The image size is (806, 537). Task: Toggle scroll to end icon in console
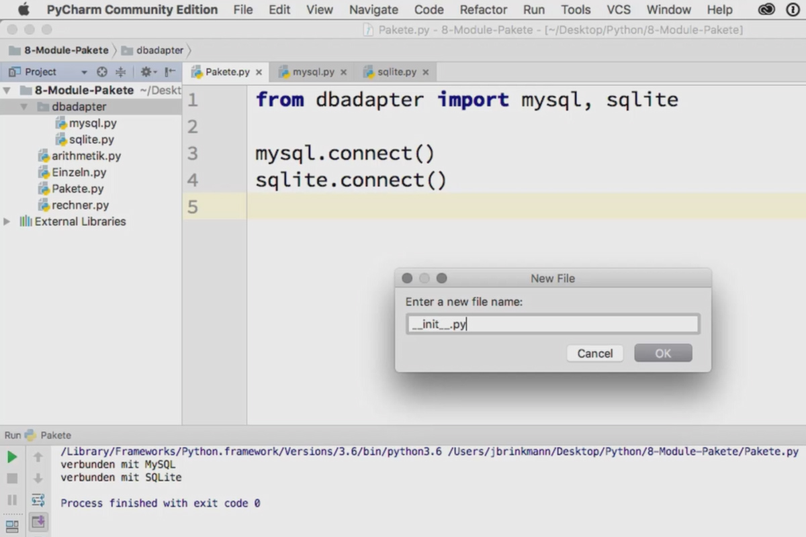point(38,522)
